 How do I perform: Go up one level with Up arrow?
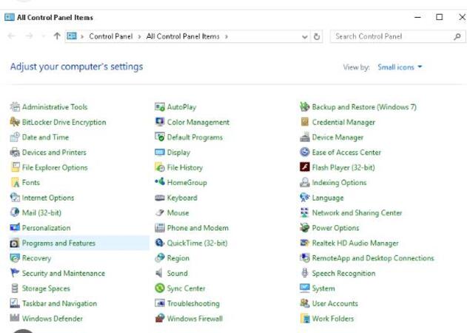[57, 36]
